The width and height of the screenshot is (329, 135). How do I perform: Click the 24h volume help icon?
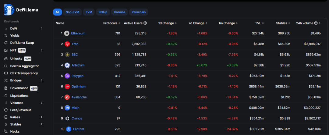pyautogui.click(x=316, y=23)
